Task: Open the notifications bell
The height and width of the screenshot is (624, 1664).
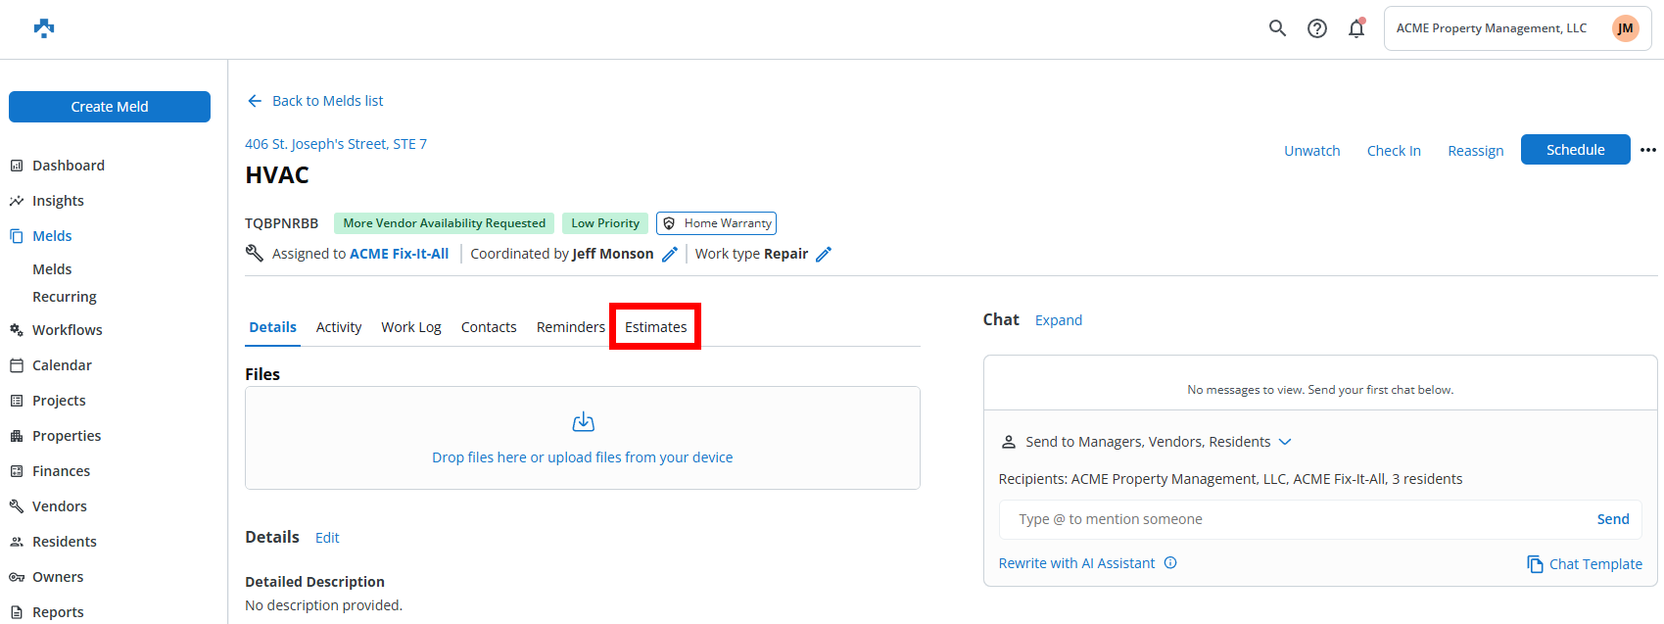Action: (x=1356, y=28)
